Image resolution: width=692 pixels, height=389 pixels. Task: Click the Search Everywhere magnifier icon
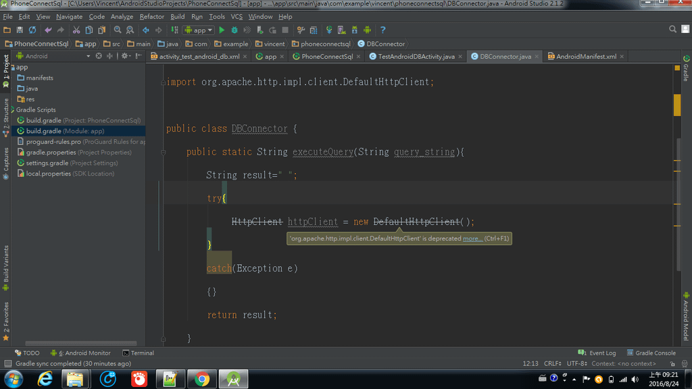pos(672,29)
